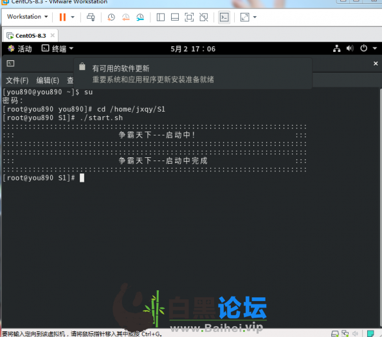This screenshot has height=337, width=382.
Task: Open the 终端 application menu
Action: [x=57, y=49]
